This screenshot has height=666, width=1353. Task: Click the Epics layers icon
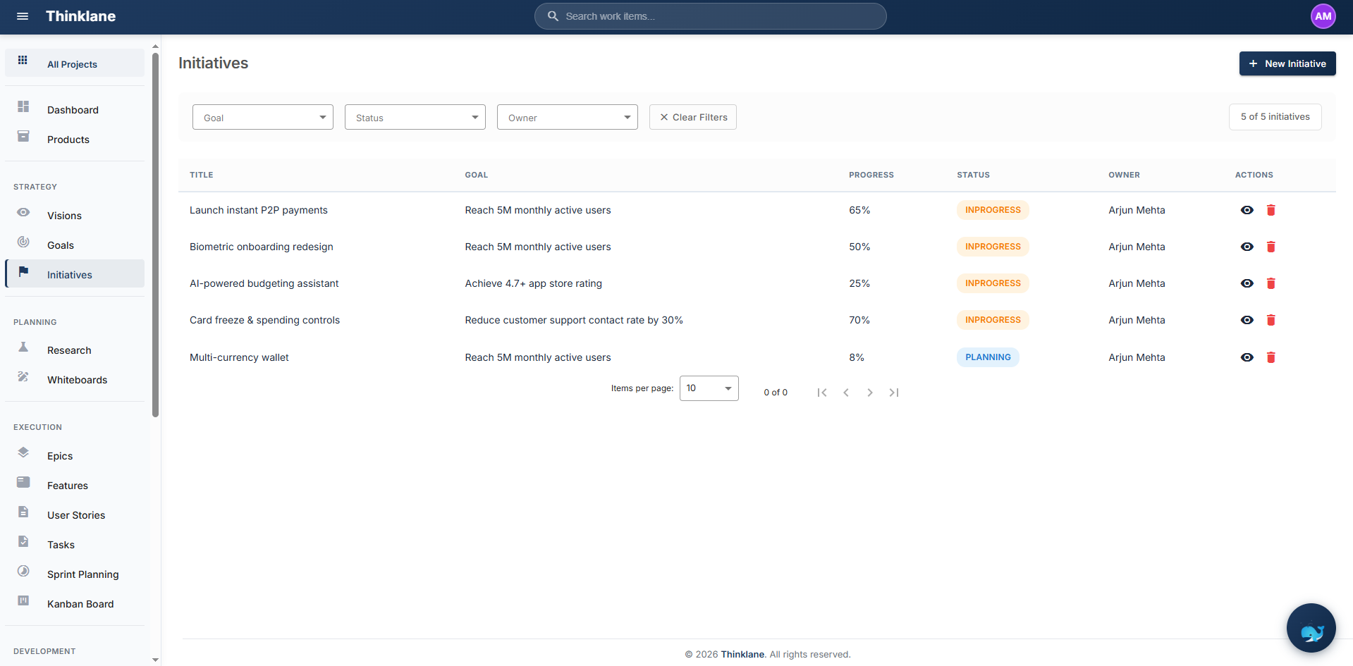coord(23,452)
